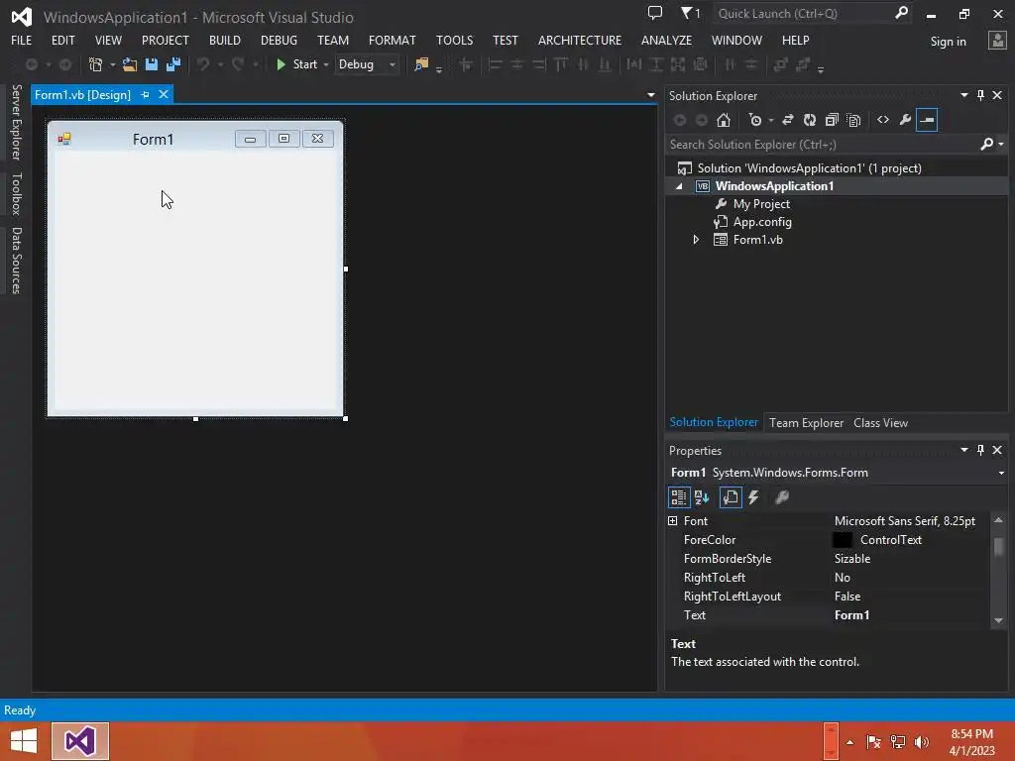1015x761 pixels.
Task: Click the New Project toolbar icon
Action: coord(95,64)
